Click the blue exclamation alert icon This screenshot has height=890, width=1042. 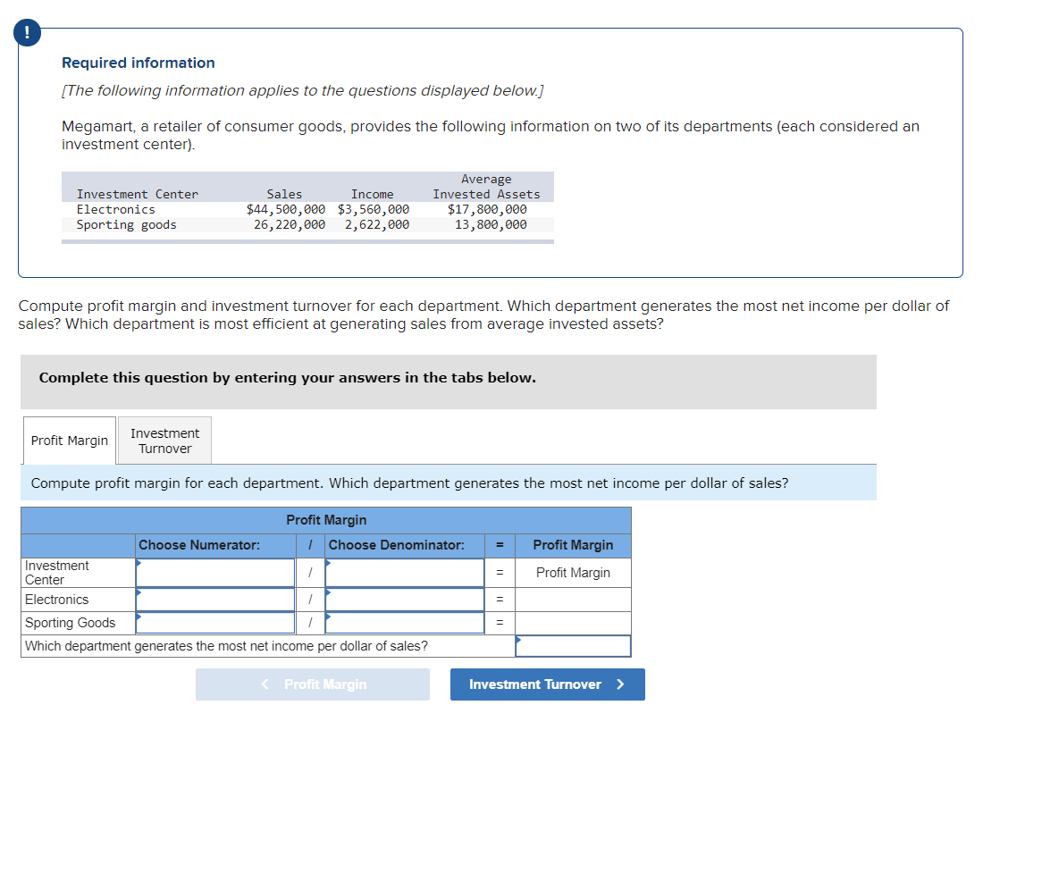[x=27, y=32]
